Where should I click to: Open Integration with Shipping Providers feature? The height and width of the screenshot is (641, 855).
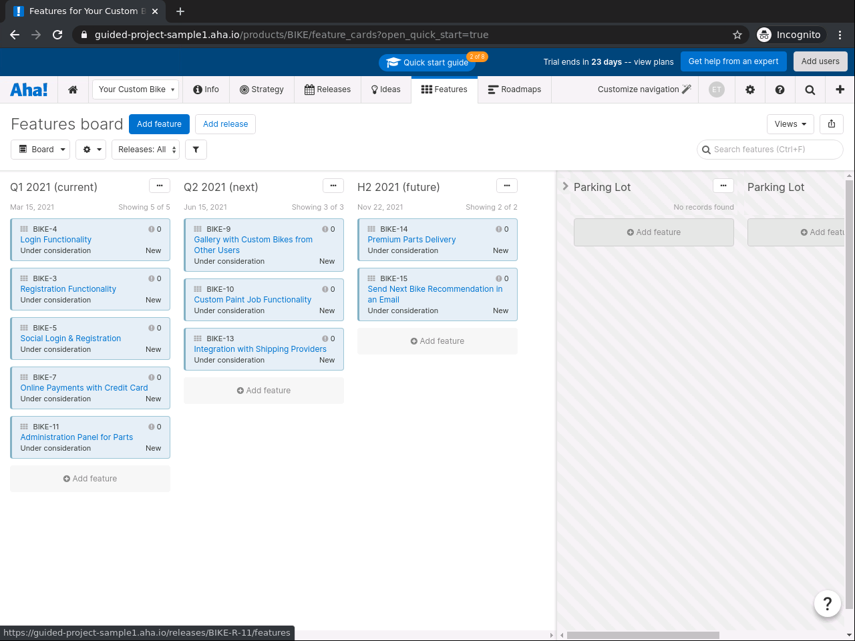click(261, 349)
